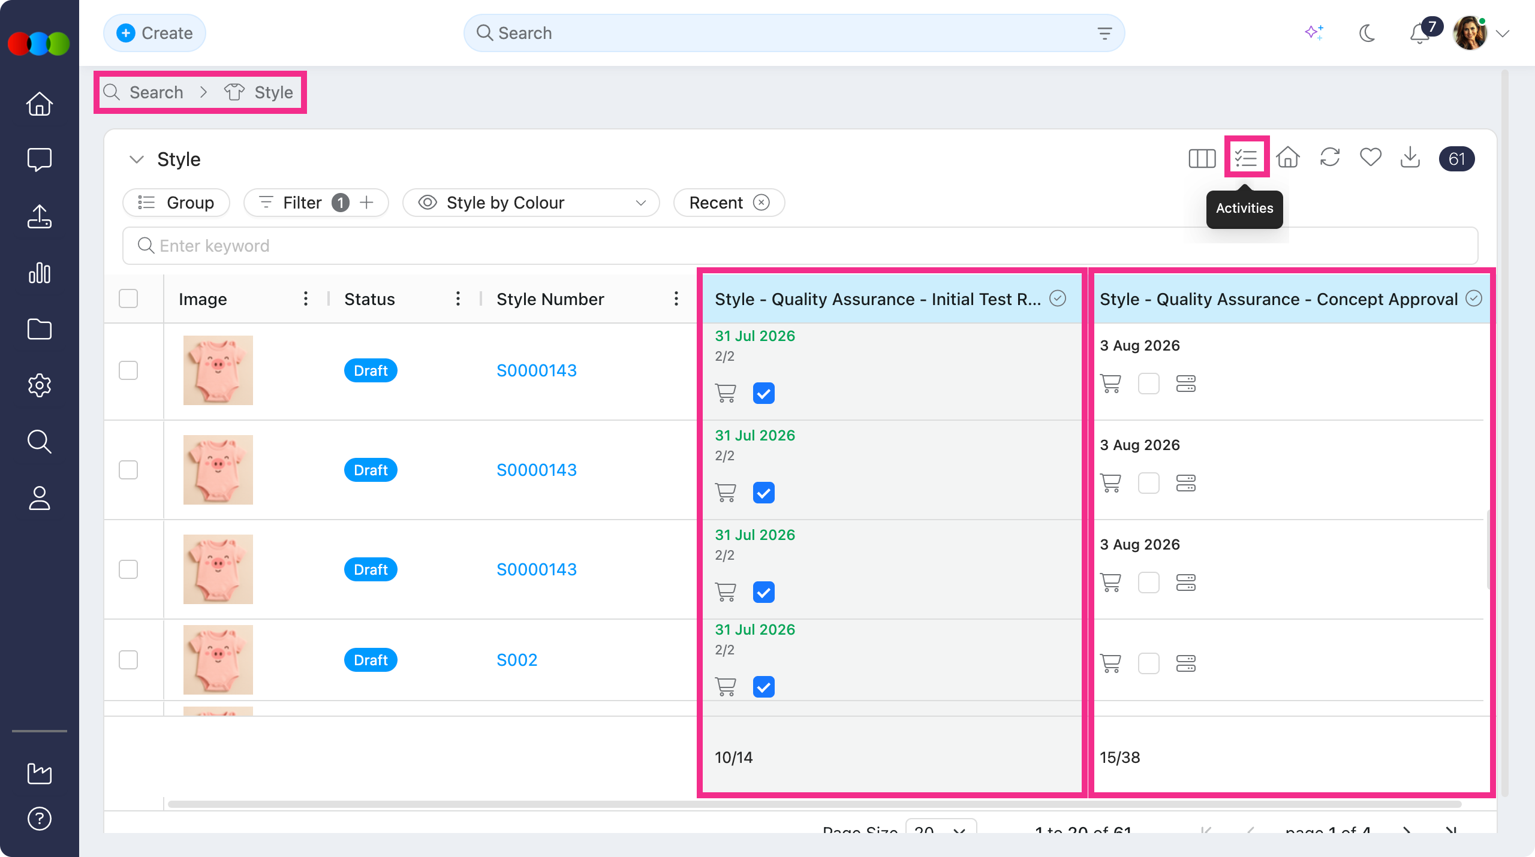The width and height of the screenshot is (1535, 857).
Task: Click the Draft status badge in S002 row
Action: tap(371, 660)
